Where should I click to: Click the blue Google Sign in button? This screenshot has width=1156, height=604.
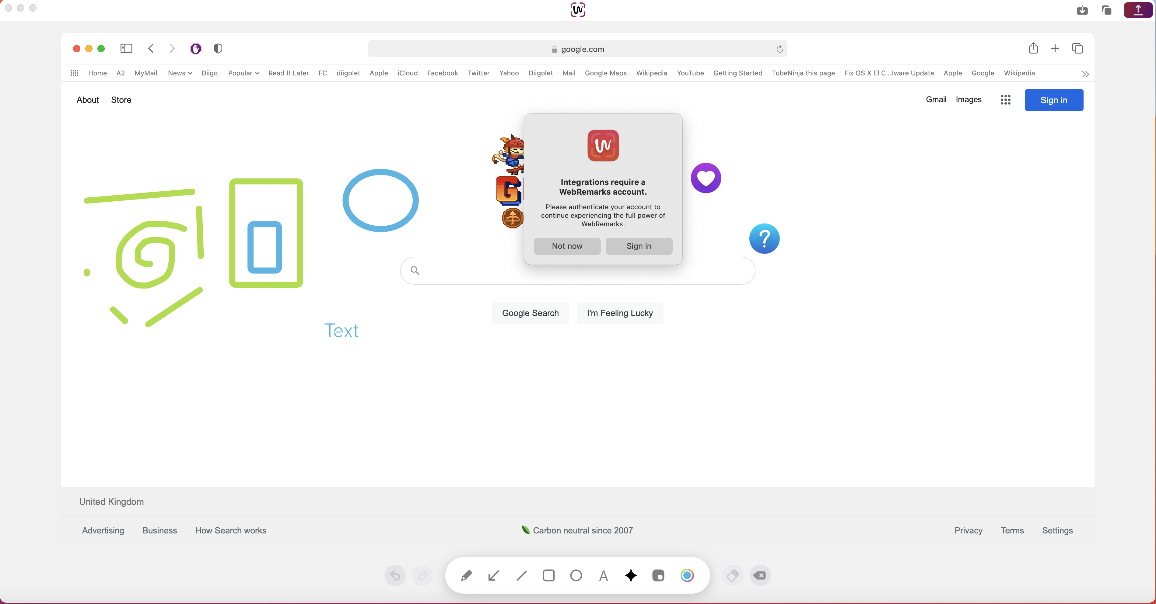[1054, 100]
